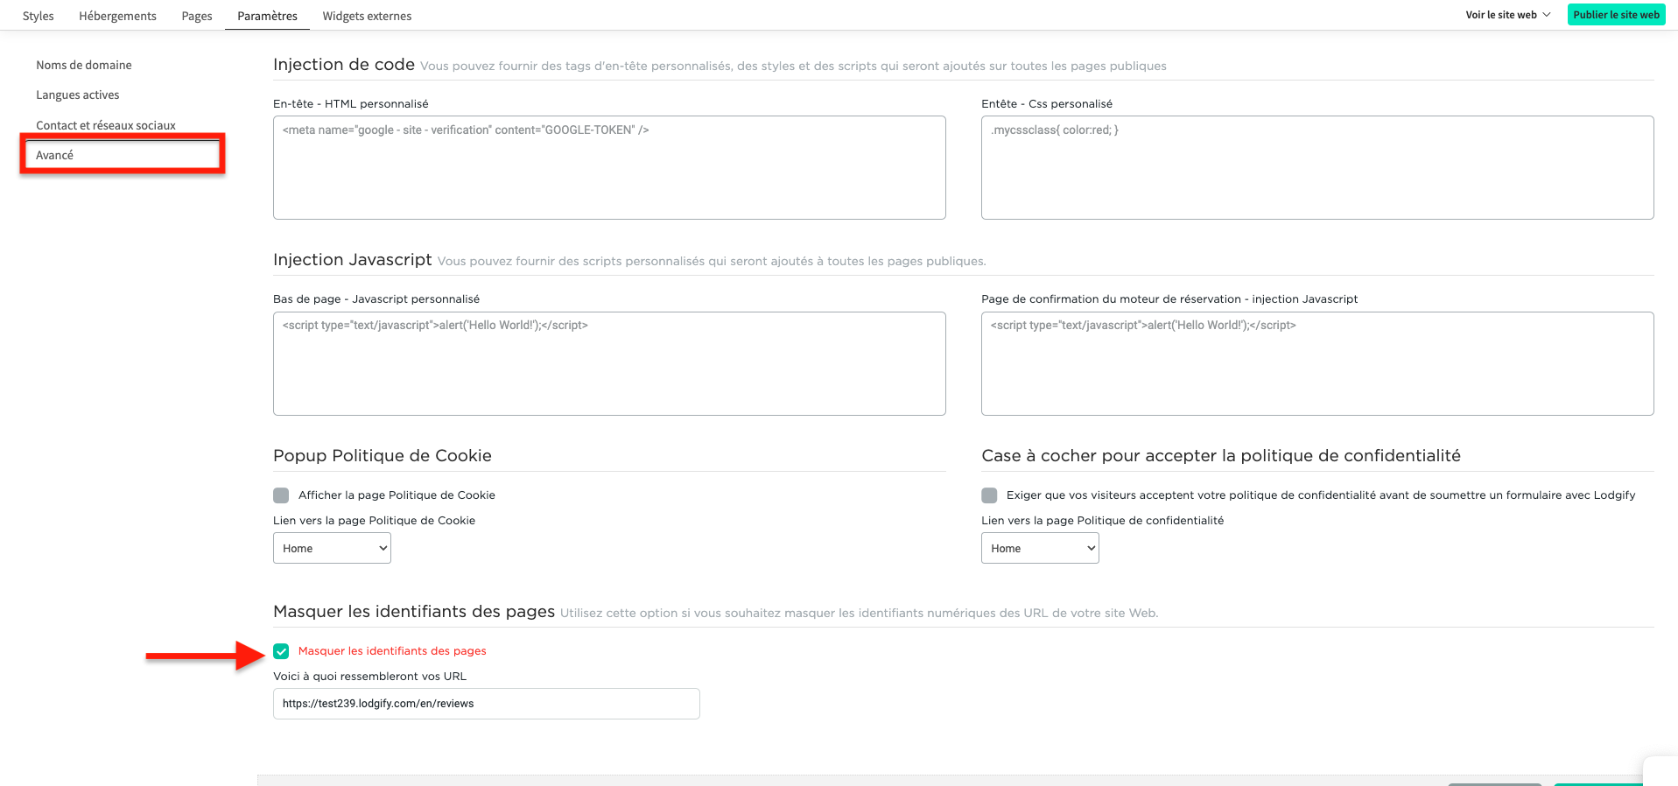This screenshot has width=1678, height=786.
Task: Open the Widgets externes tab
Action: click(x=367, y=15)
